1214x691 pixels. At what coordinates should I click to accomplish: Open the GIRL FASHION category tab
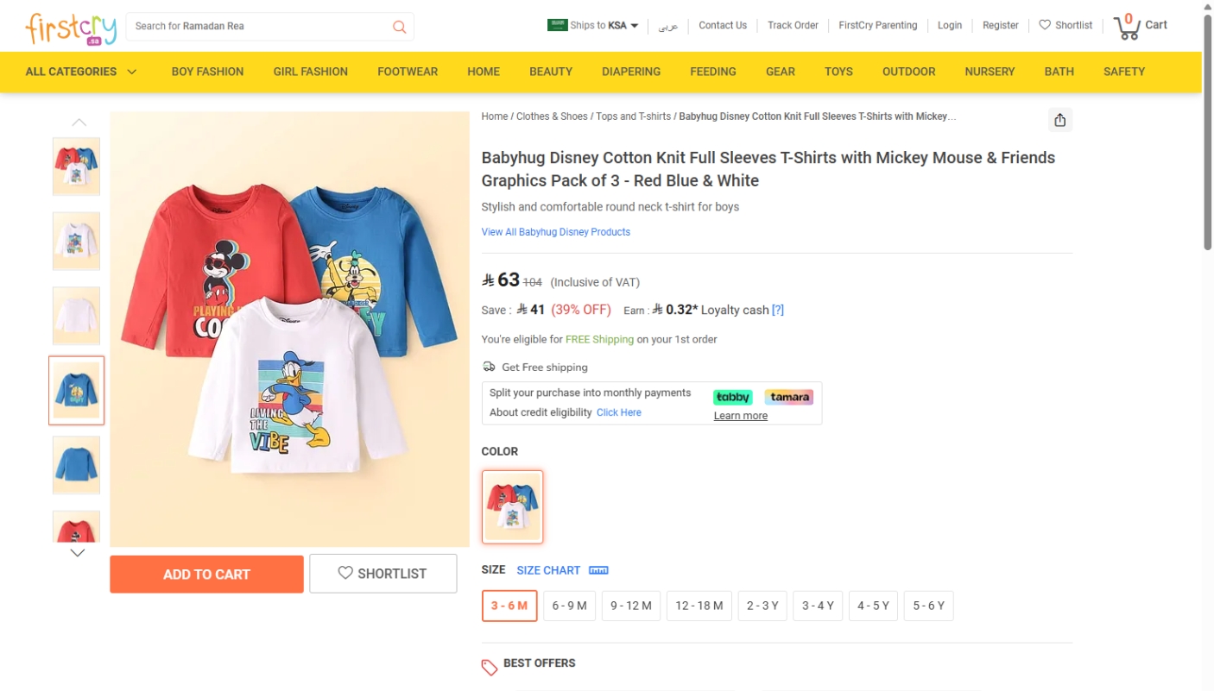click(310, 72)
